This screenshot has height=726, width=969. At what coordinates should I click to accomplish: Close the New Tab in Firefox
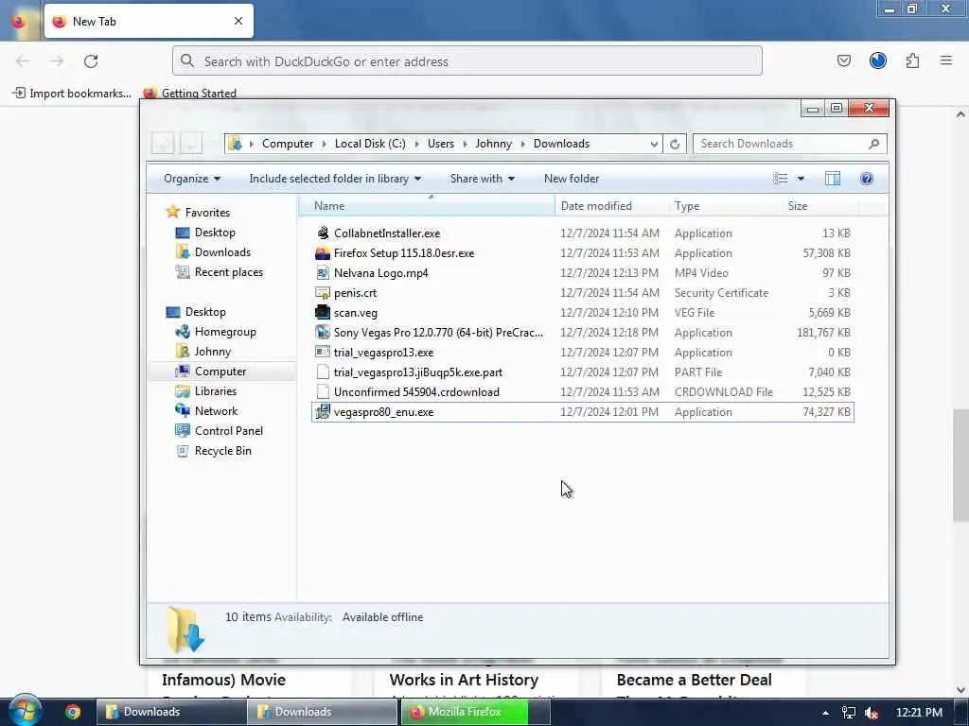coord(238,21)
